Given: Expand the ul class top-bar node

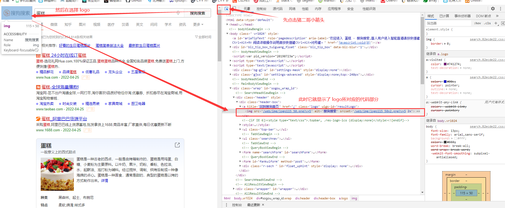Looking at the screenshot, I should click(240, 129).
